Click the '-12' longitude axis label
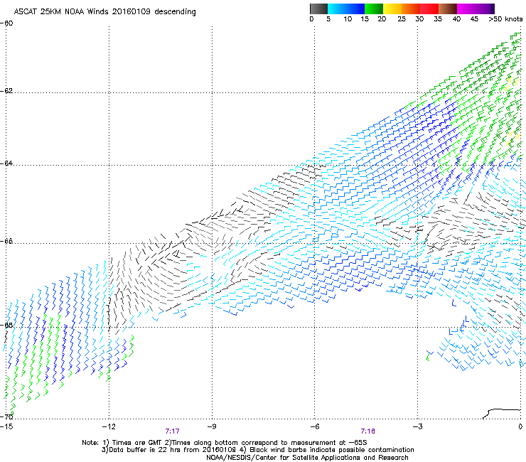526x462 pixels. pos(109,426)
